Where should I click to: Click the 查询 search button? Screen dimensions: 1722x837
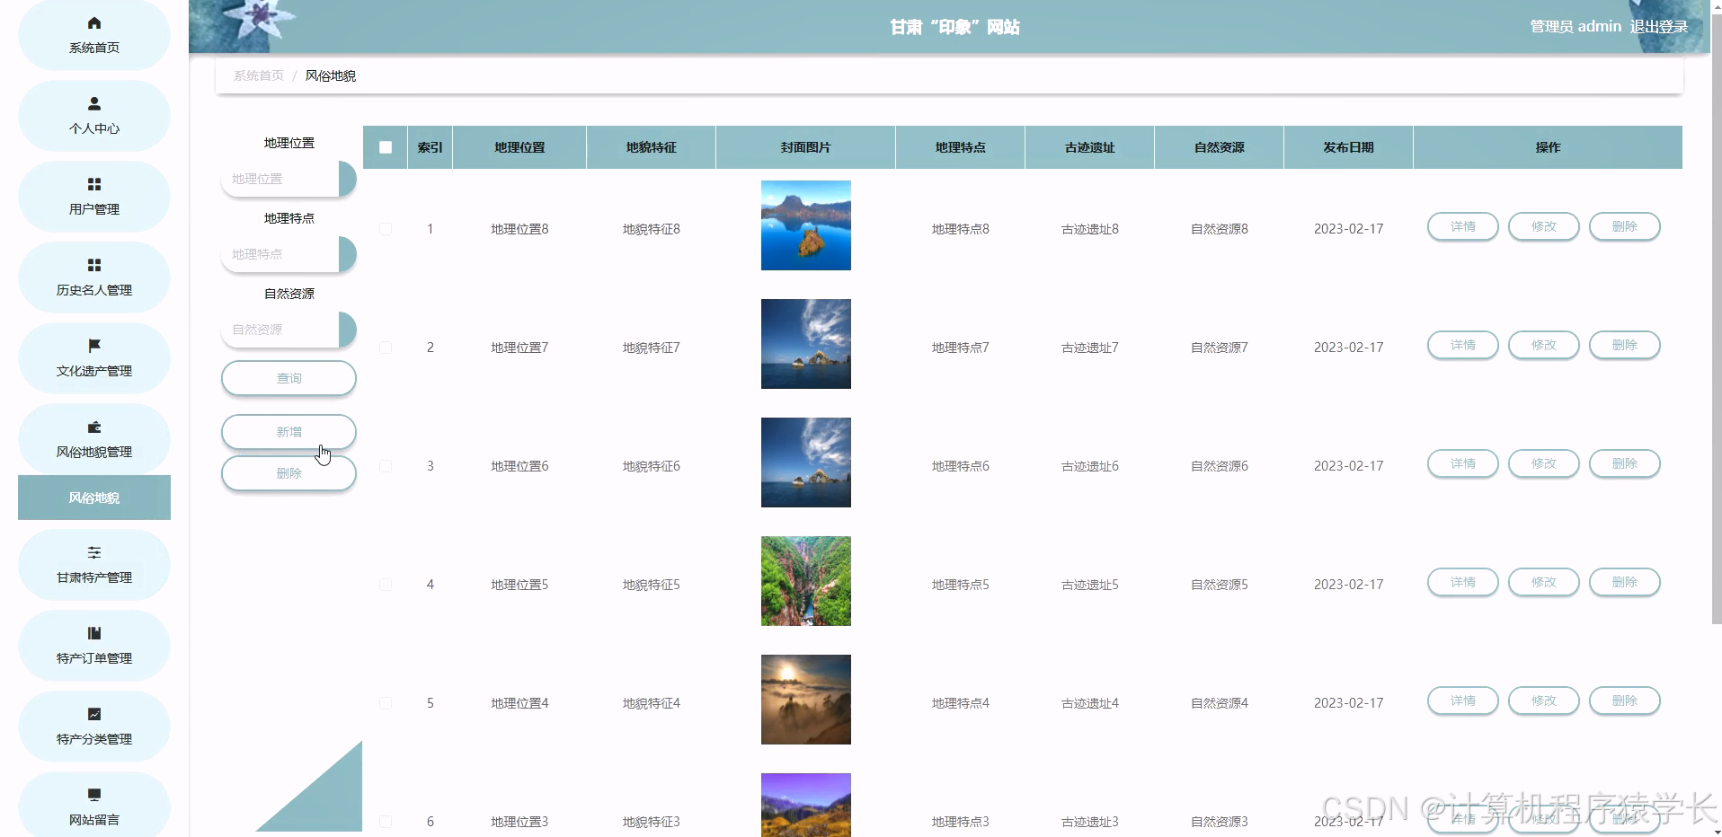coord(288,378)
